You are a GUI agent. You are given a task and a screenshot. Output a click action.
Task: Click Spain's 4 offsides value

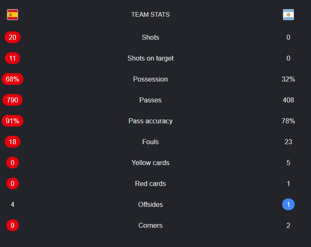(x=13, y=204)
